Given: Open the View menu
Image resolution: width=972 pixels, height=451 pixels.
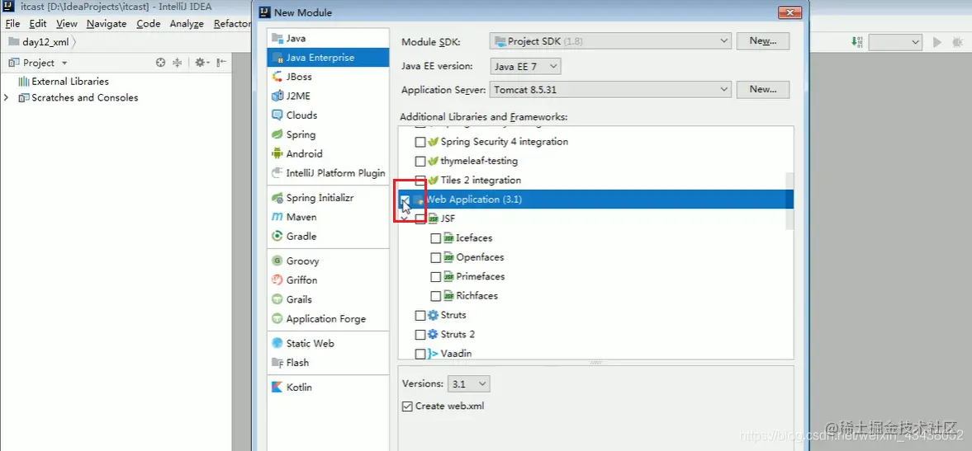Looking at the screenshot, I should click(67, 24).
